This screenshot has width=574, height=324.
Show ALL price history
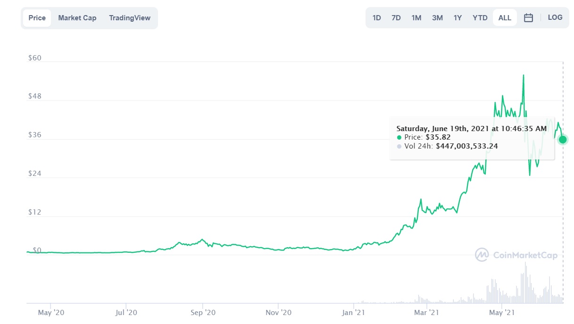505,18
